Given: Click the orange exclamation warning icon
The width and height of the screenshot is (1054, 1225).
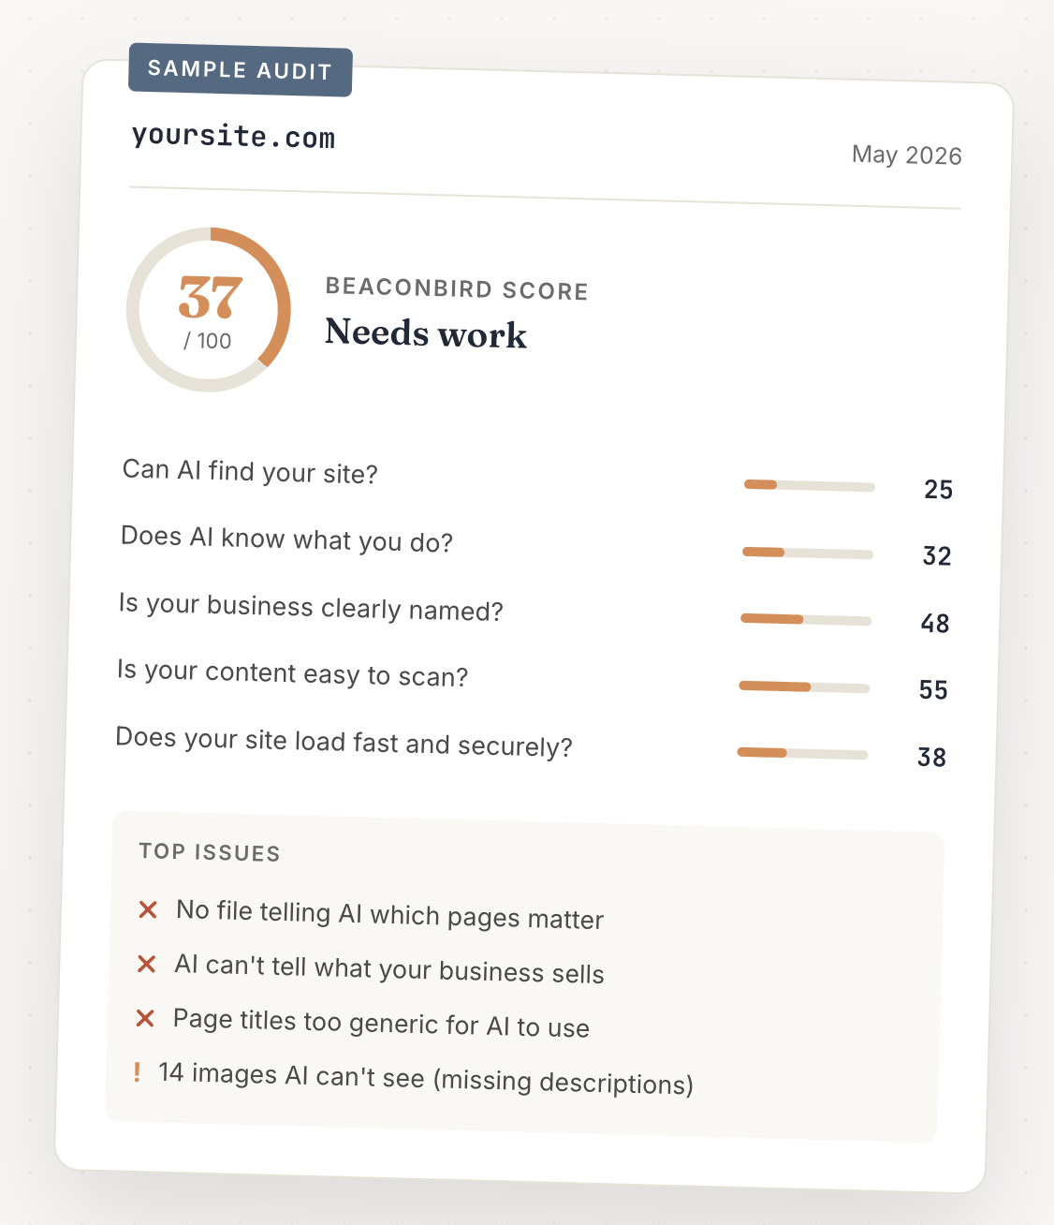Looking at the screenshot, I should [137, 1071].
